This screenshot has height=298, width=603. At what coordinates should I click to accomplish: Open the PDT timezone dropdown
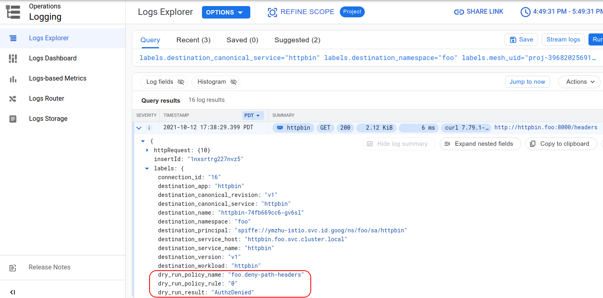tap(253, 116)
